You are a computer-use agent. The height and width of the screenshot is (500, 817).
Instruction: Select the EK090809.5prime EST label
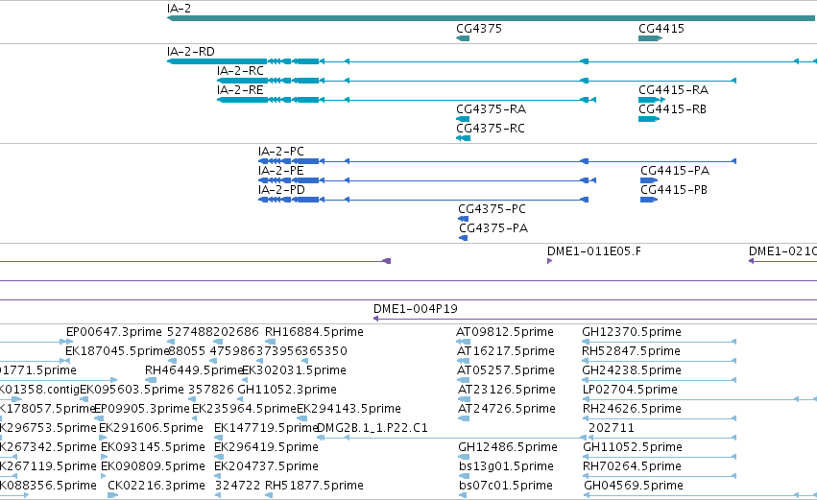click(153, 466)
